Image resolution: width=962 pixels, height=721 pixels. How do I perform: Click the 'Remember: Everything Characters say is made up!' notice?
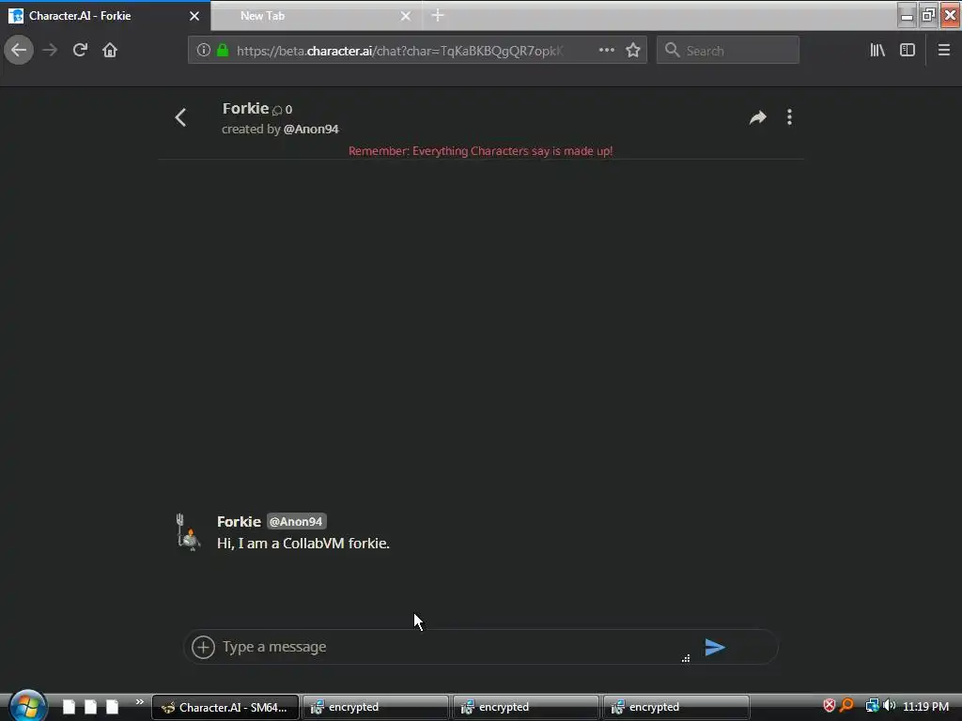(x=480, y=151)
